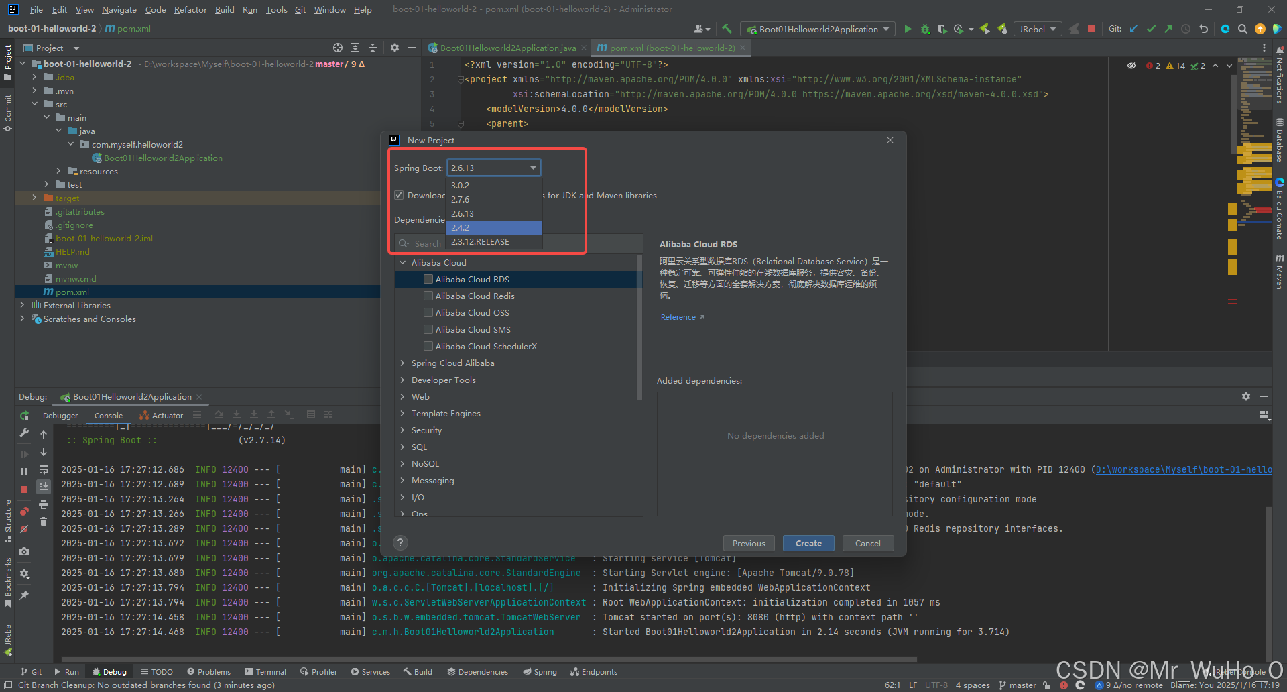Click master branch in status bar

[1018, 685]
